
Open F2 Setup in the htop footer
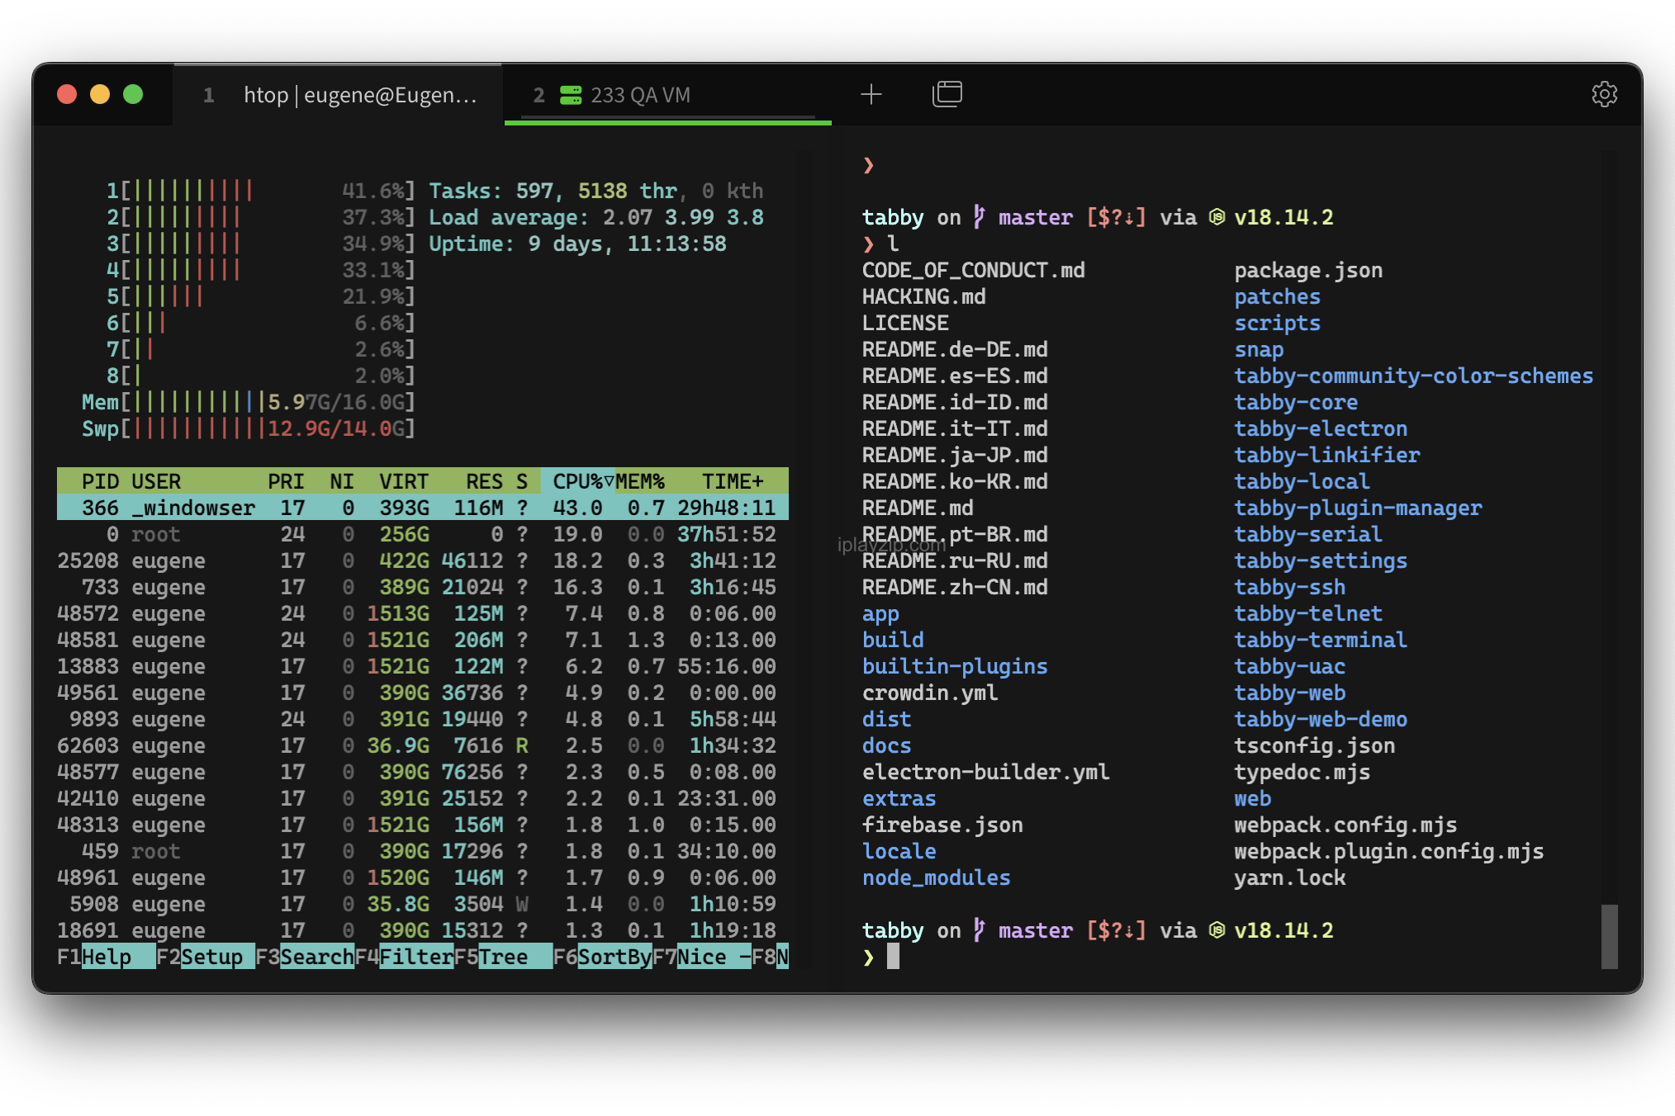(x=206, y=957)
